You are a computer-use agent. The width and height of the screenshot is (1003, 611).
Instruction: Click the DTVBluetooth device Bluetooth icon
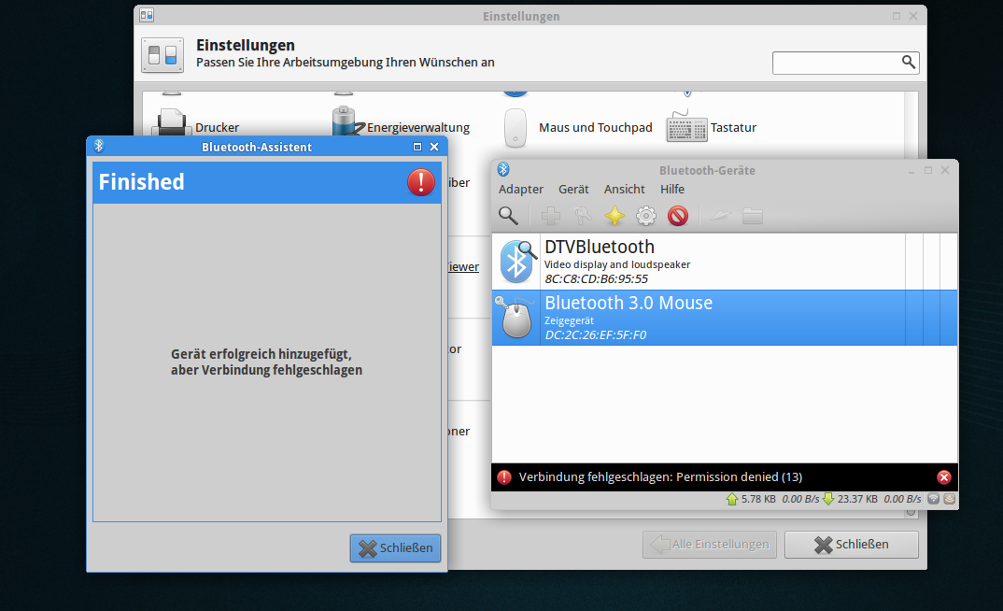point(516,262)
